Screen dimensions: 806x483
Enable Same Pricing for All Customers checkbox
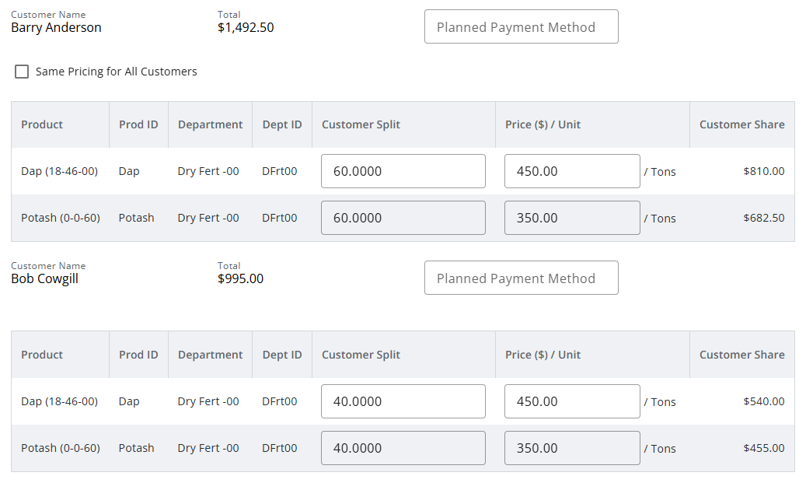23,72
